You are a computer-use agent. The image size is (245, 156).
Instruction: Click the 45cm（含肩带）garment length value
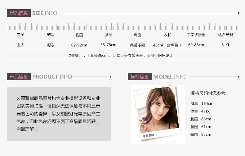[x=167, y=45]
